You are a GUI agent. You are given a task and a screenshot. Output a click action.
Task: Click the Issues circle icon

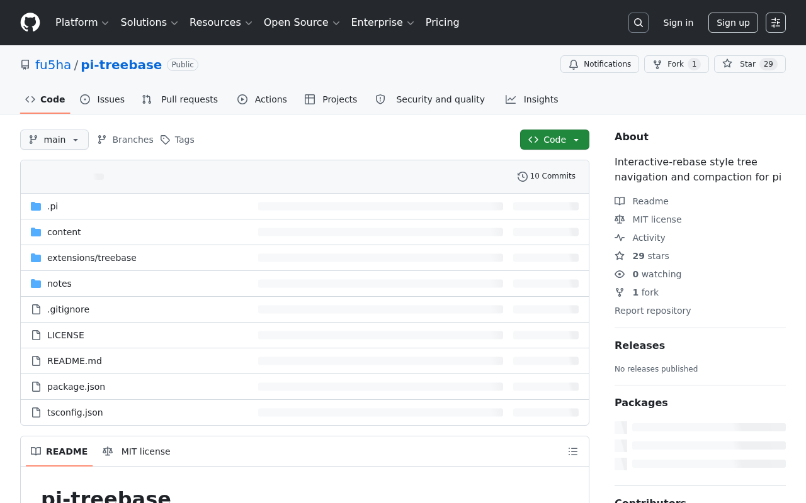(85, 99)
